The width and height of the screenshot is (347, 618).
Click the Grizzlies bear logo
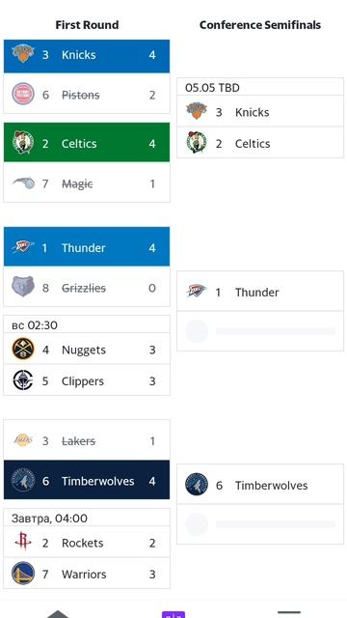23,288
